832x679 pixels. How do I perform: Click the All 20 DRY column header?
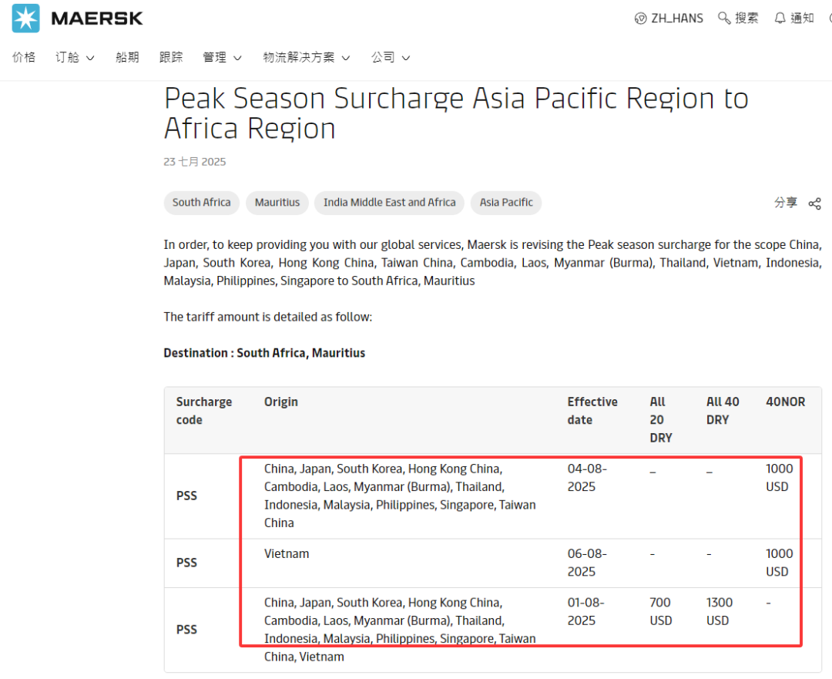click(x=661, y=420)
